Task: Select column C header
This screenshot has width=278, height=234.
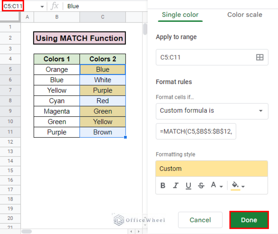Action: tap(102, 17)
